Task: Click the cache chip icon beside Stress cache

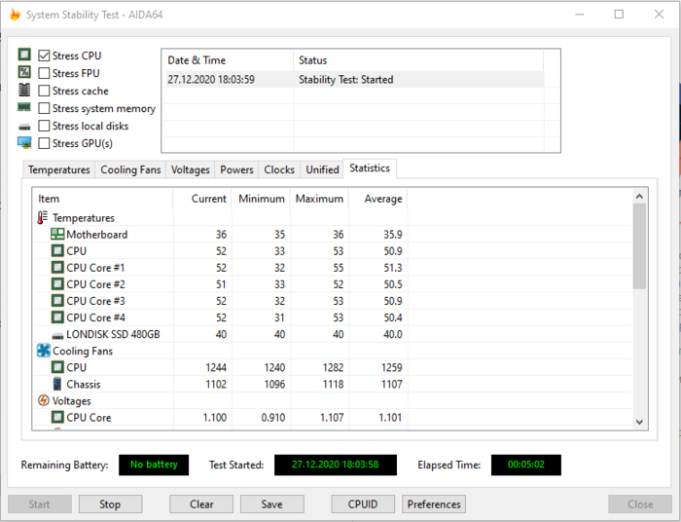Action: click(x=24, y=90)
